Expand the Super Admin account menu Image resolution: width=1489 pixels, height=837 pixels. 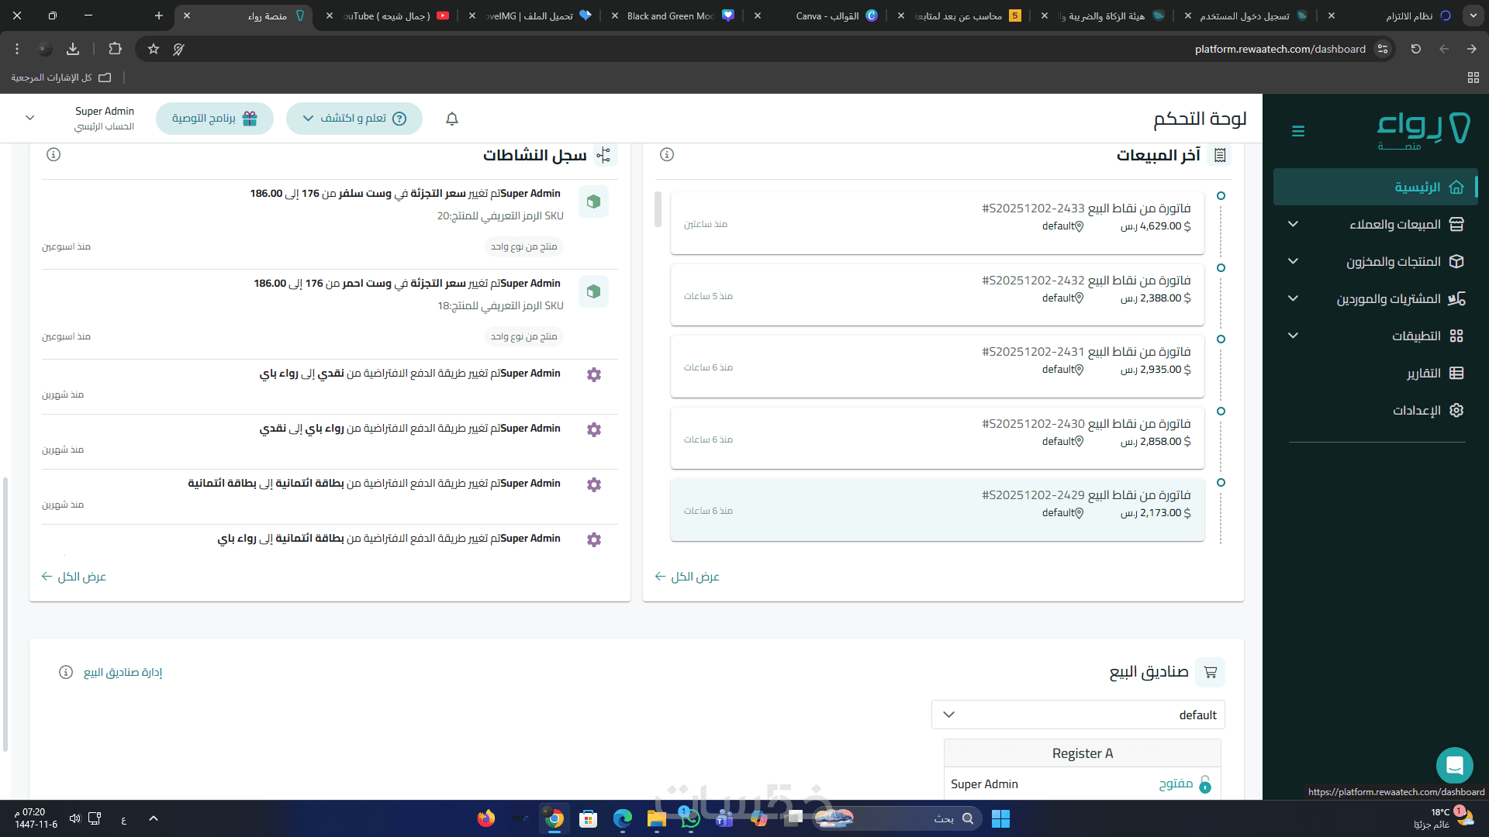30,118
